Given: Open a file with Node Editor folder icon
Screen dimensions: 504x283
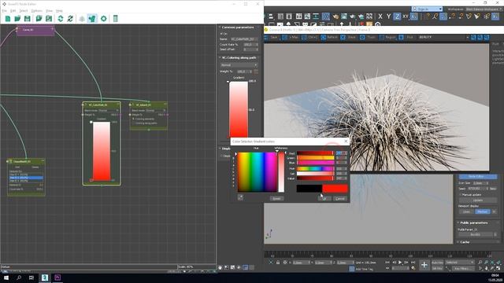Looking at the screenshot, I should coord(17,19).
